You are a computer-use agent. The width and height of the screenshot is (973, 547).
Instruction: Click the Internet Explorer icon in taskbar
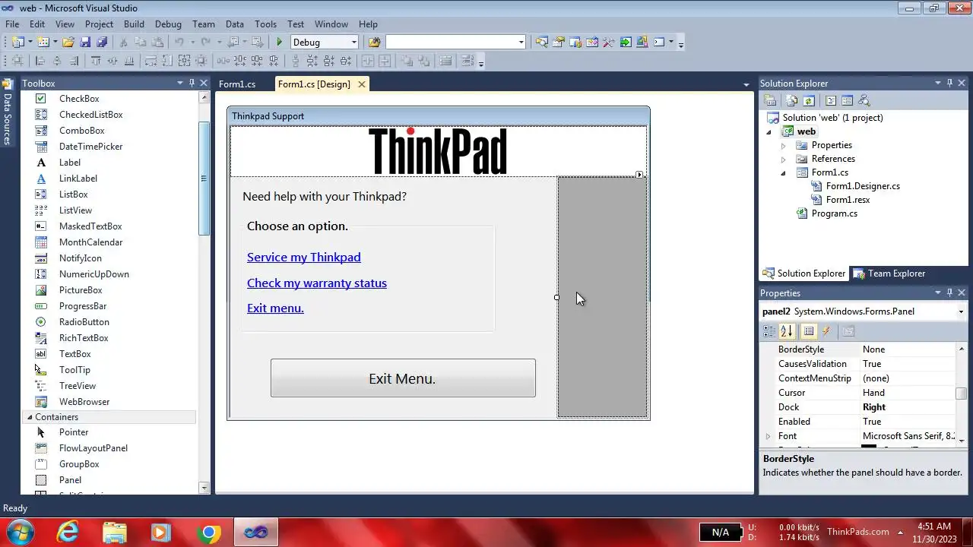tap(68, 533)
